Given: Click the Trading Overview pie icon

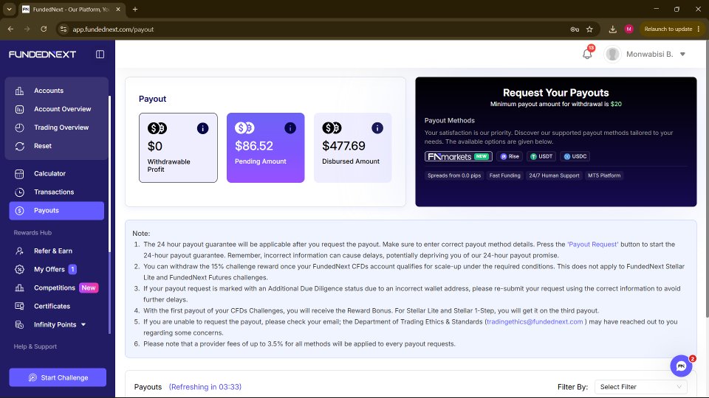Looking at the screenshot, I should (x=19, y=128).
